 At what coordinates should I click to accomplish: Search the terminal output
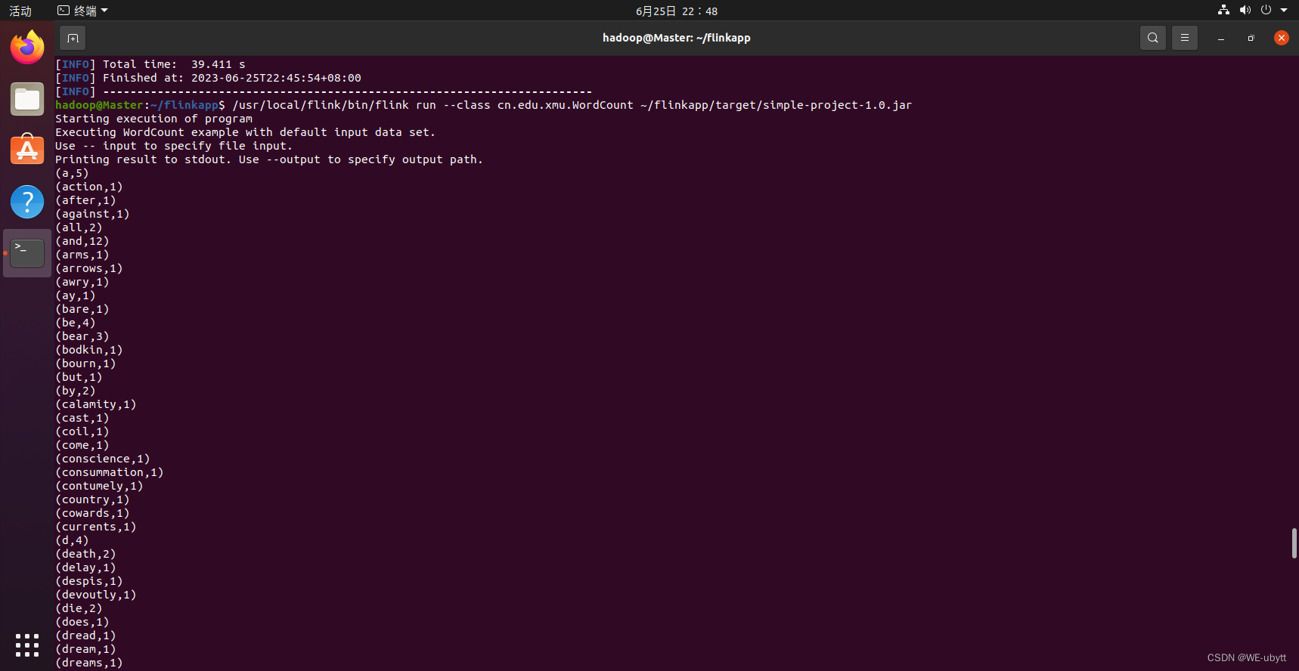point(1152,38)
